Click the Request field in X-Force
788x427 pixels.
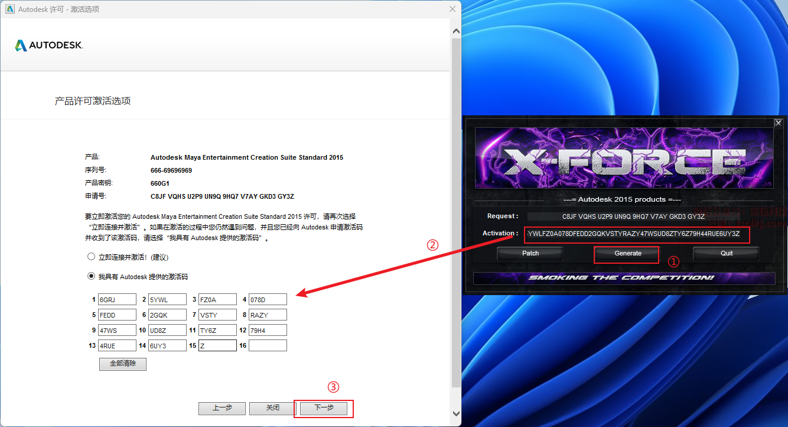tap(634, 216)
